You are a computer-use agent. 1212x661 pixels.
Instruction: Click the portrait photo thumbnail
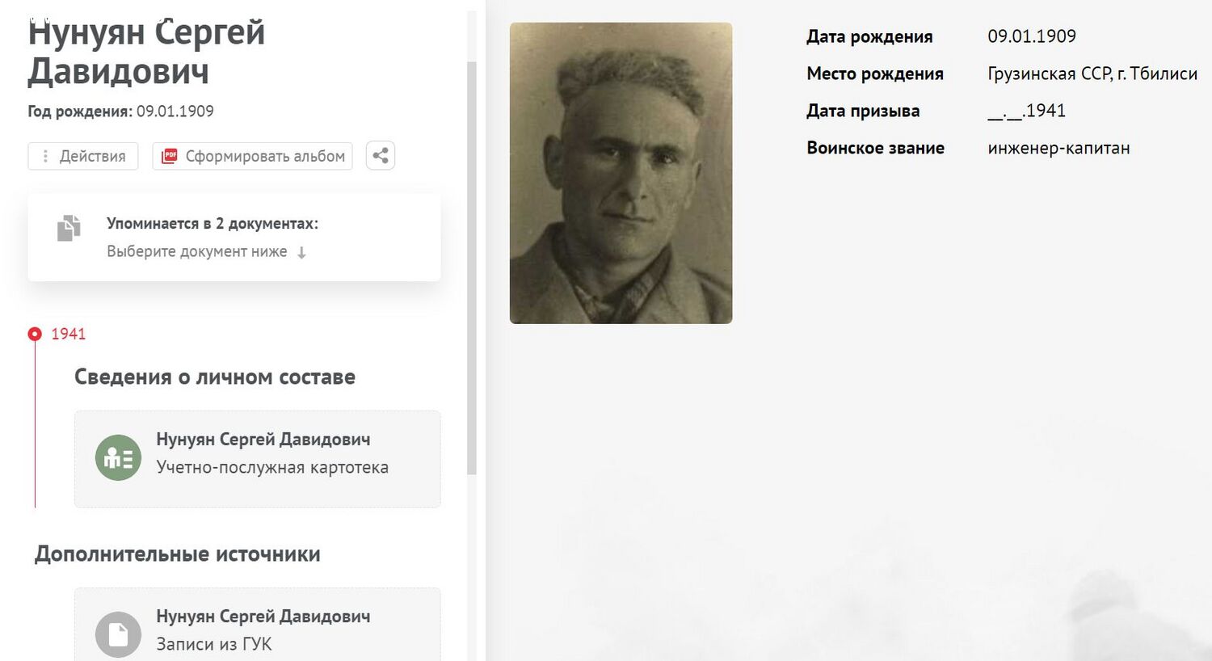pyautogui.click(x=621, y=173)
